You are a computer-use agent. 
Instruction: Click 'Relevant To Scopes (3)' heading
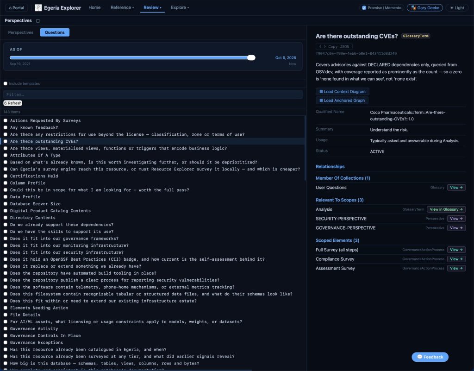[x=339, y=200]
